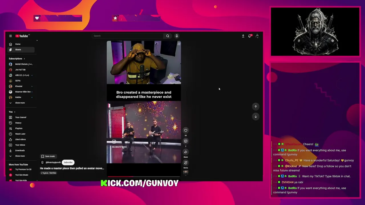
Task: Select Home in the sidebar
Action: click(x=21, y=44)
